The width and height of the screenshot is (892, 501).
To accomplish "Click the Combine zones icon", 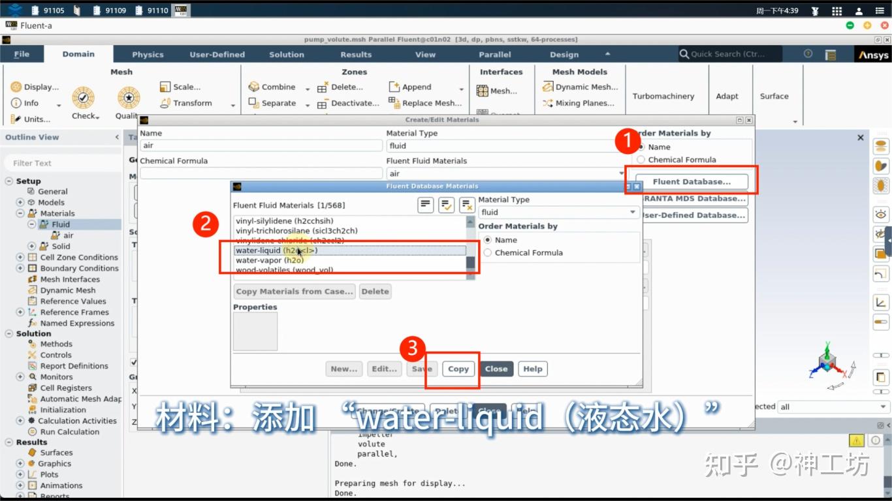I will click(254, 87).
